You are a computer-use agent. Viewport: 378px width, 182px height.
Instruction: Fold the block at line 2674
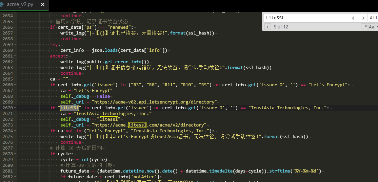point(15,131)
